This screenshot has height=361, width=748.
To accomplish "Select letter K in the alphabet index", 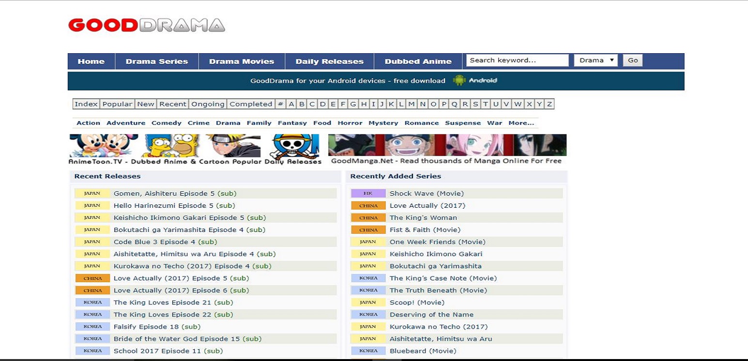I will 391,104.
